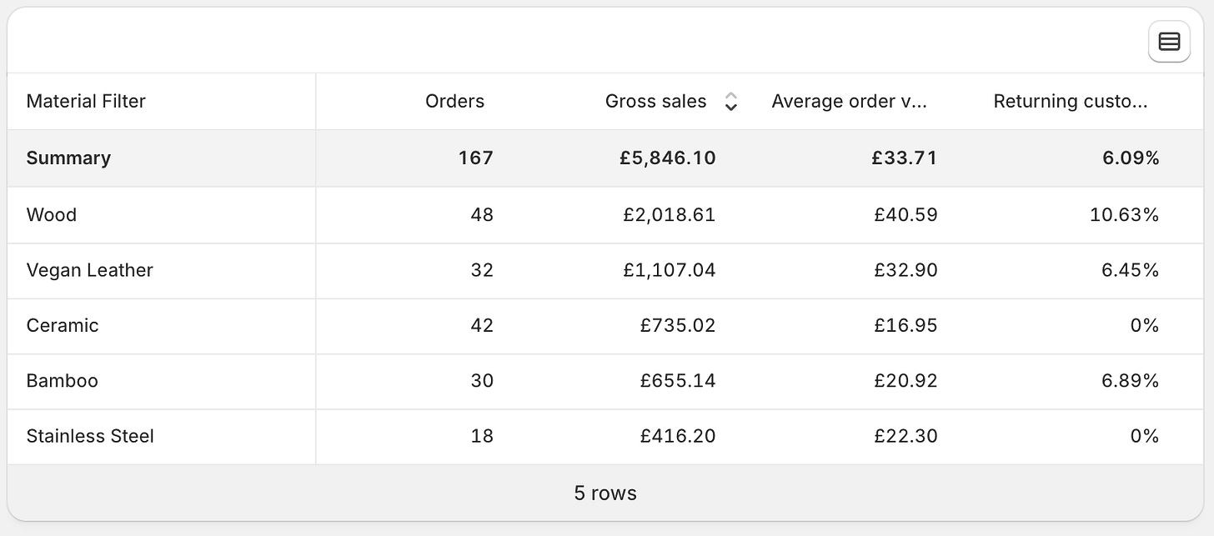Sort by the Orders column header
Viewport: 1214px width, 536px height.
click(x=454, y=102)
